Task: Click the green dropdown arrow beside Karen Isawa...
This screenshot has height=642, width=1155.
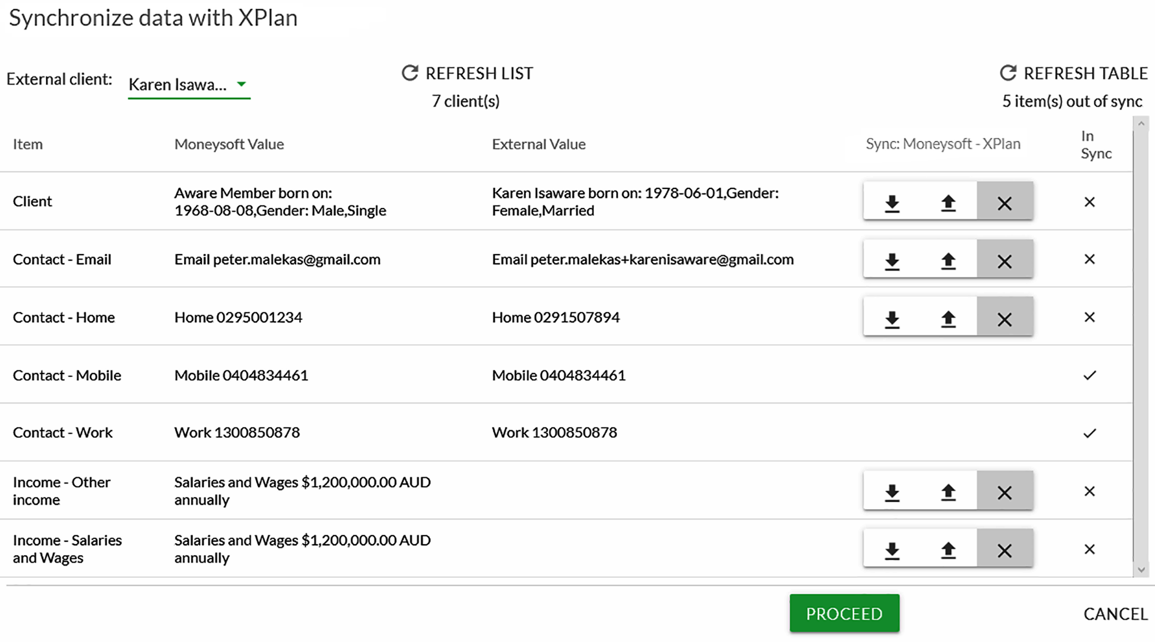Action: (x=241, y=84)
